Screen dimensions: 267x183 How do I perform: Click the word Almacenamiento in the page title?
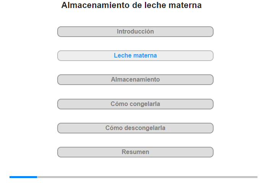95,5
